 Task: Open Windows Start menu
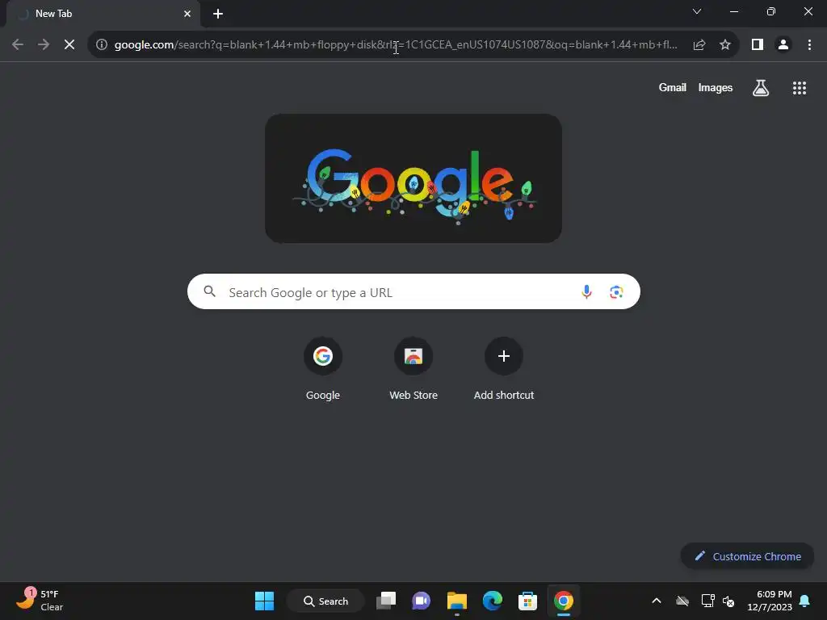pyautogui.click(x=264, y=601)
